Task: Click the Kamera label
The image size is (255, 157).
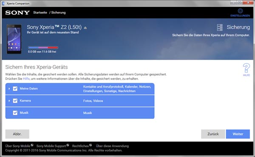Action: 25,101
